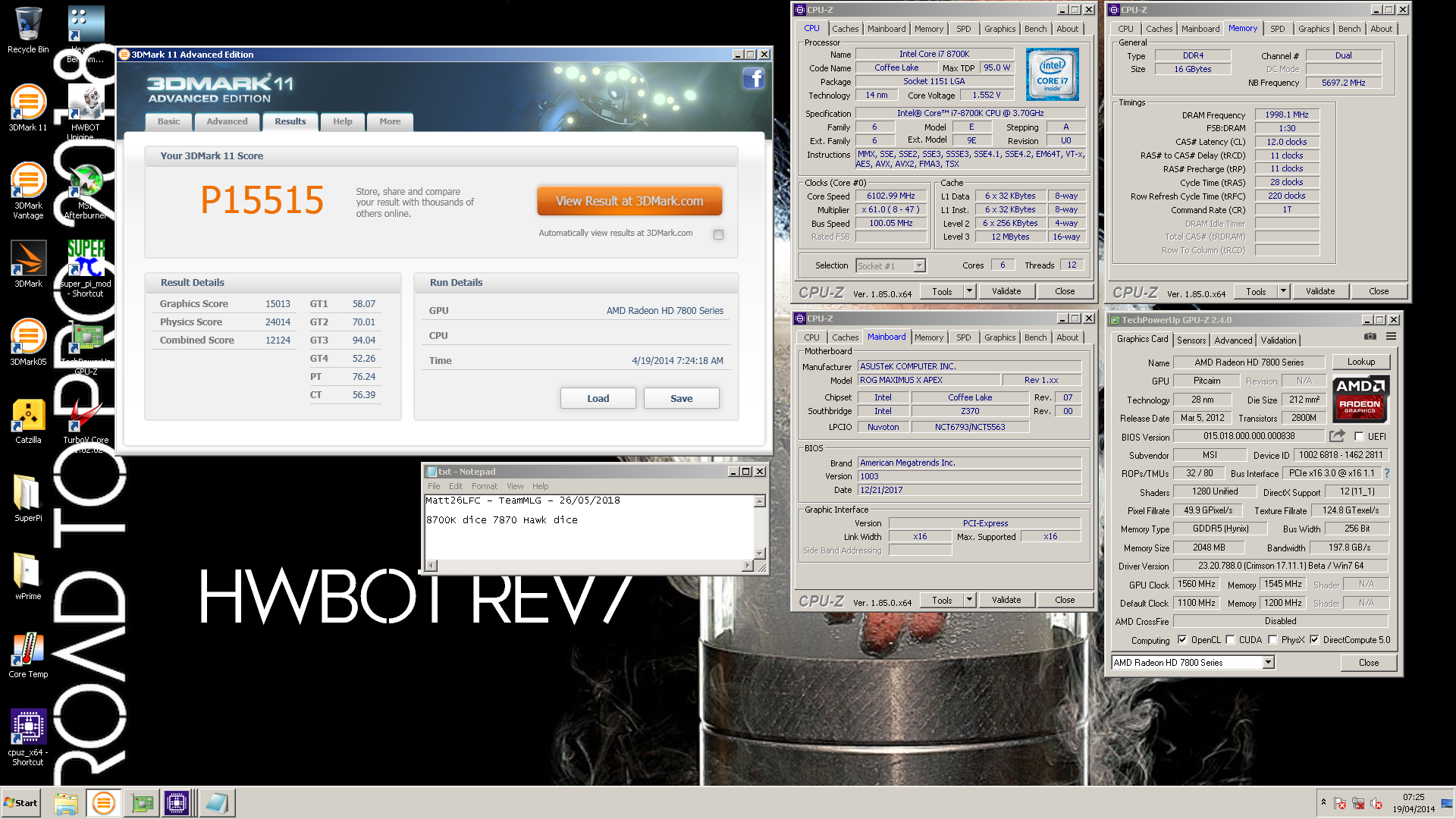Open the Recycle Bin desktop icon
Viewport: 1456px width, 819px height.
click(28, 30)
